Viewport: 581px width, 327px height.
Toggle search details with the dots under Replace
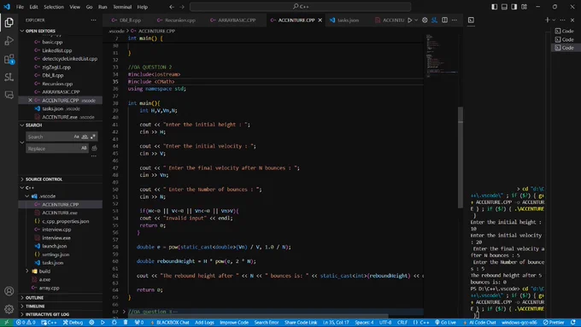[x=94, y=156]
